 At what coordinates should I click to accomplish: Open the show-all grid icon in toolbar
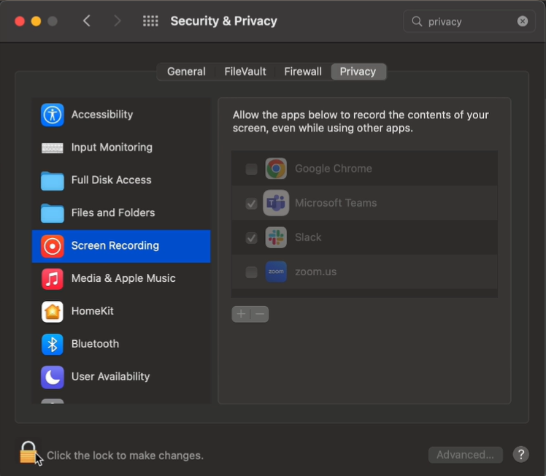pyautogui.click(x=150, y=21)
